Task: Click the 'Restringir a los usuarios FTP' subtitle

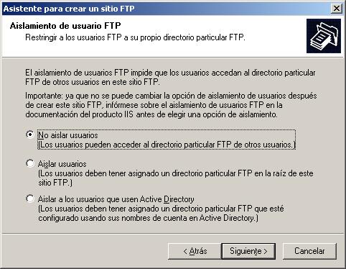Action: (x=135, y=37)
